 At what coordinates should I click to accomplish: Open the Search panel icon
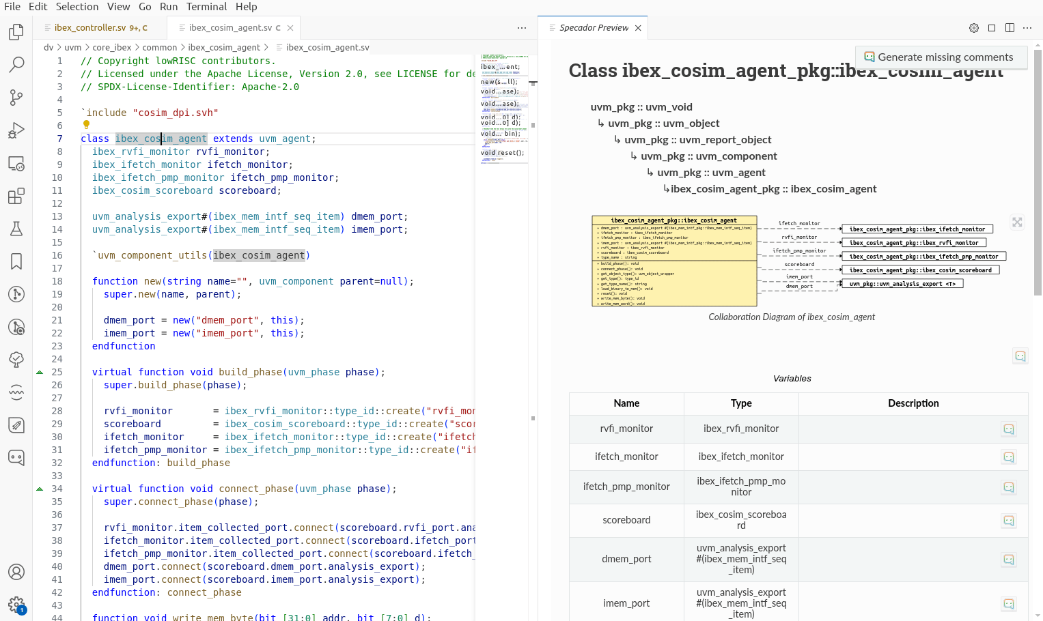[x=16, y=64]
